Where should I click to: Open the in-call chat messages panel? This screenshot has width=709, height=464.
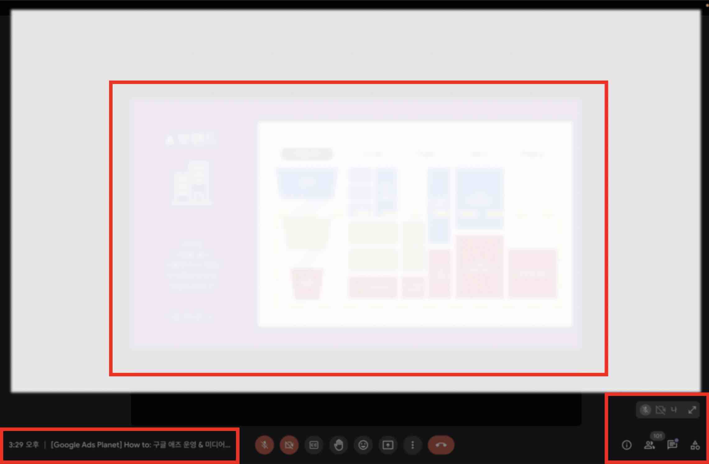[672, 445]
